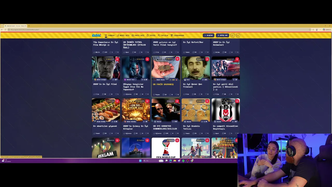The height and width of the screenshot is (187, 332).
Task: Click the Quizzei logo
Action: [96, 35]
